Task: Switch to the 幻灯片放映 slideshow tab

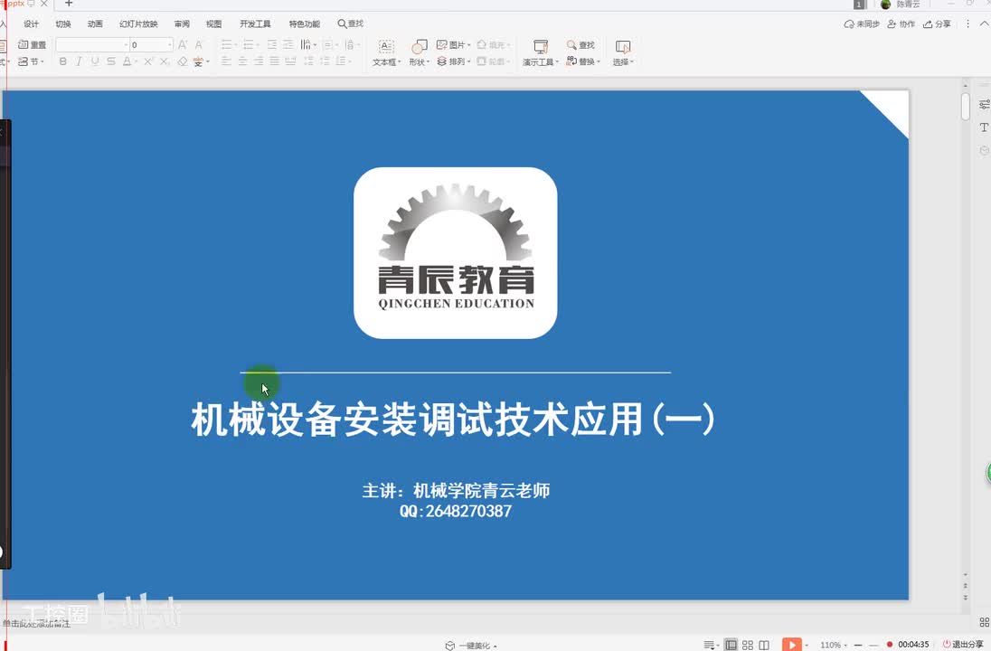Action: 138,24
